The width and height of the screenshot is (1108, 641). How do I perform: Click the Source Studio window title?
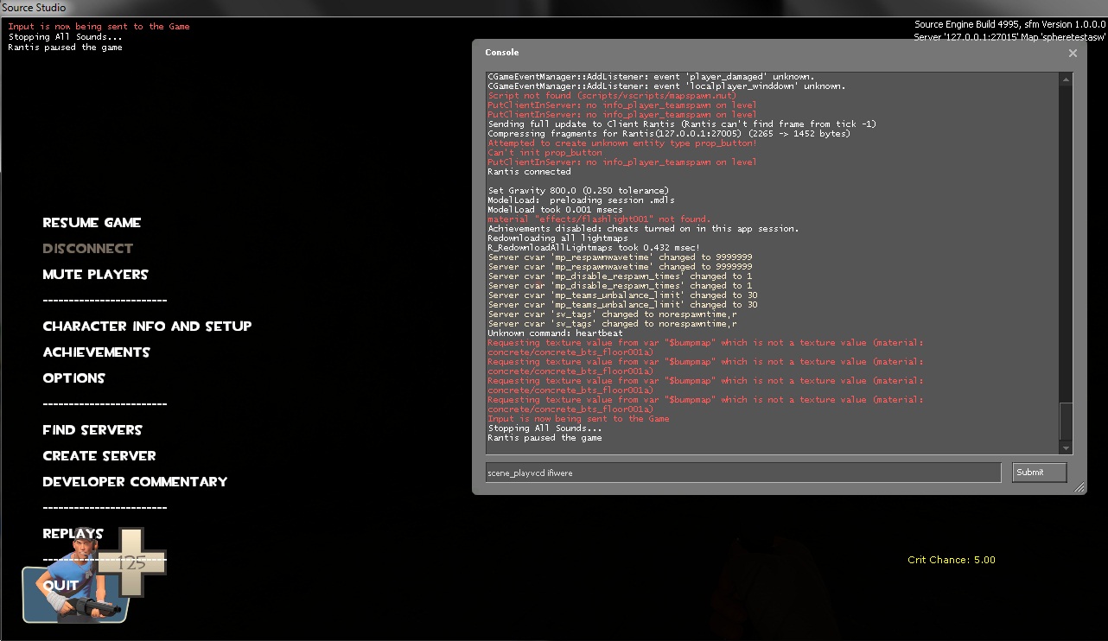[34, 8]
